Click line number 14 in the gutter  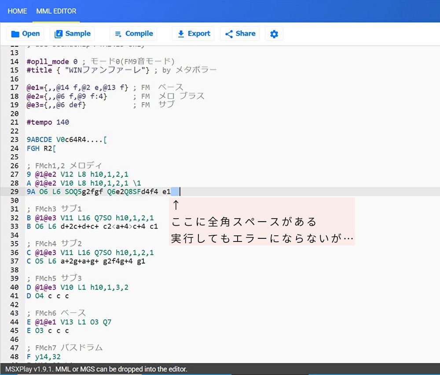click(15, 62)
